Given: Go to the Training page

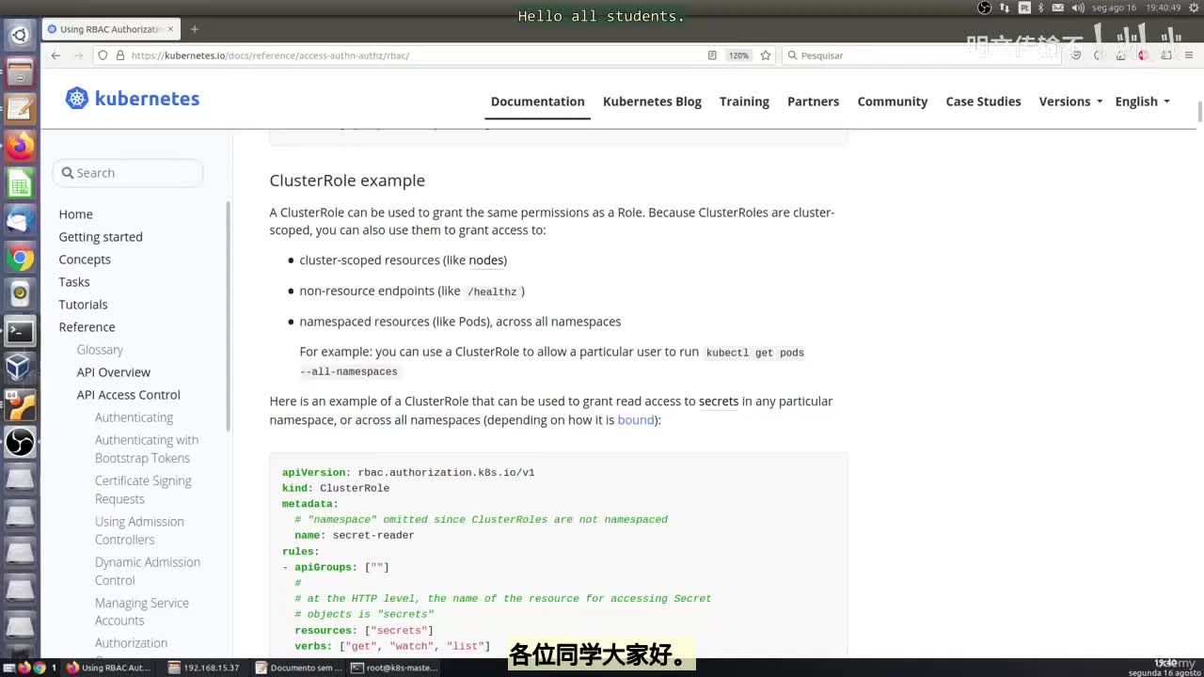Looking at the screenshot, I should (744, 102).
